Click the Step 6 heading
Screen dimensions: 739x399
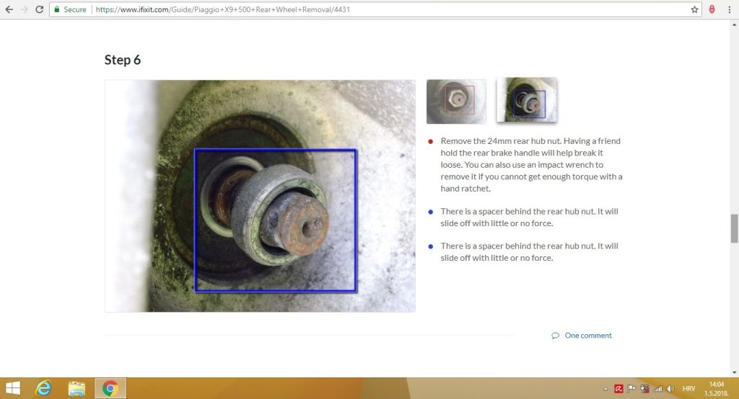pos(123,60)
